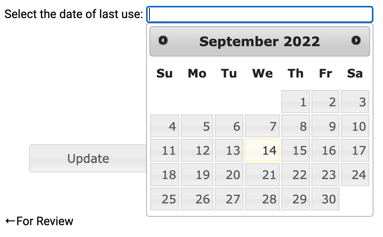Choose today's date, September 14

pyautogui.click(x=262, y=150)
